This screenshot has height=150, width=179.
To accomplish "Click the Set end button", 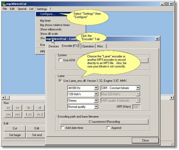I will [36, 135].
